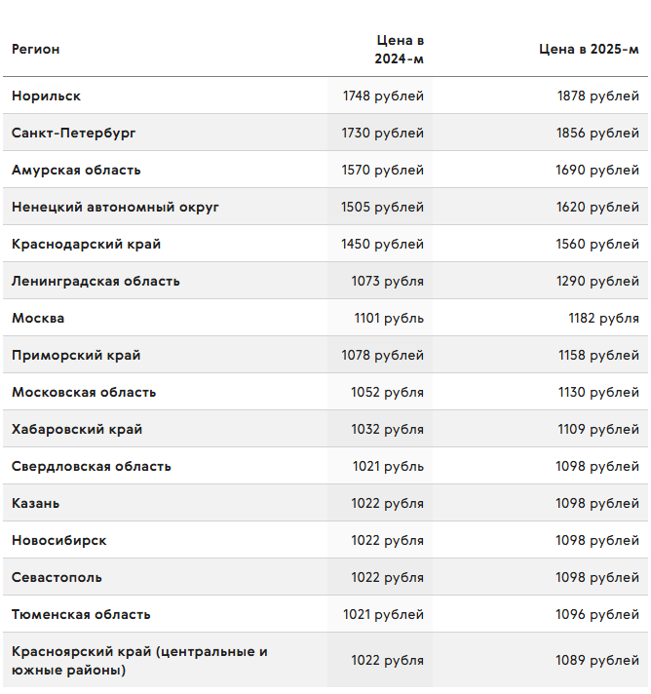The image size is (651, 694).
Task: Select 1182 рубля Moscow 2025 price
Action: [603, 318]
